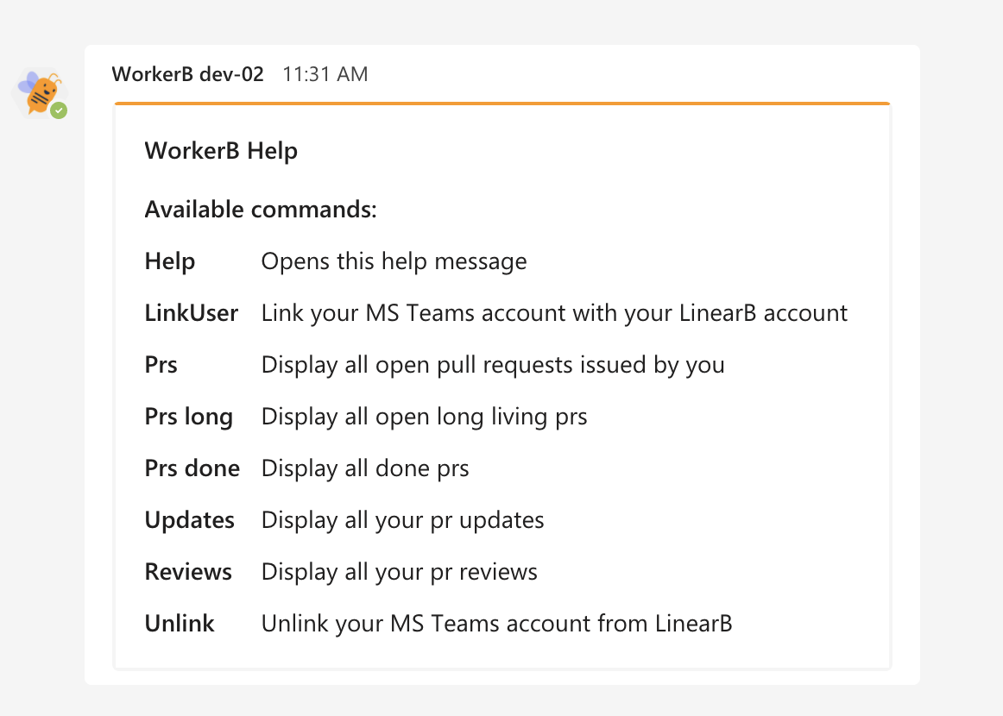
Task: Click the 'Link your MS Teams account with your LinearB account' text
Action: pos(554,313)
